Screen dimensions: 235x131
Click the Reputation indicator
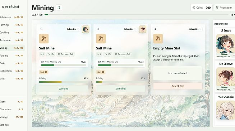[225, 8]
